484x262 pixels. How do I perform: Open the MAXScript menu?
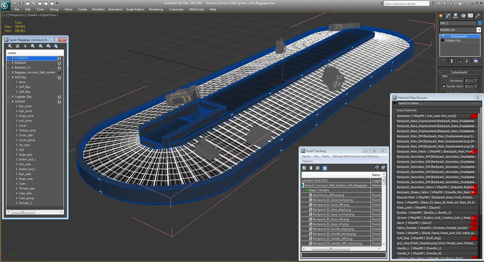pyautogui.click(x=196, y=9)
